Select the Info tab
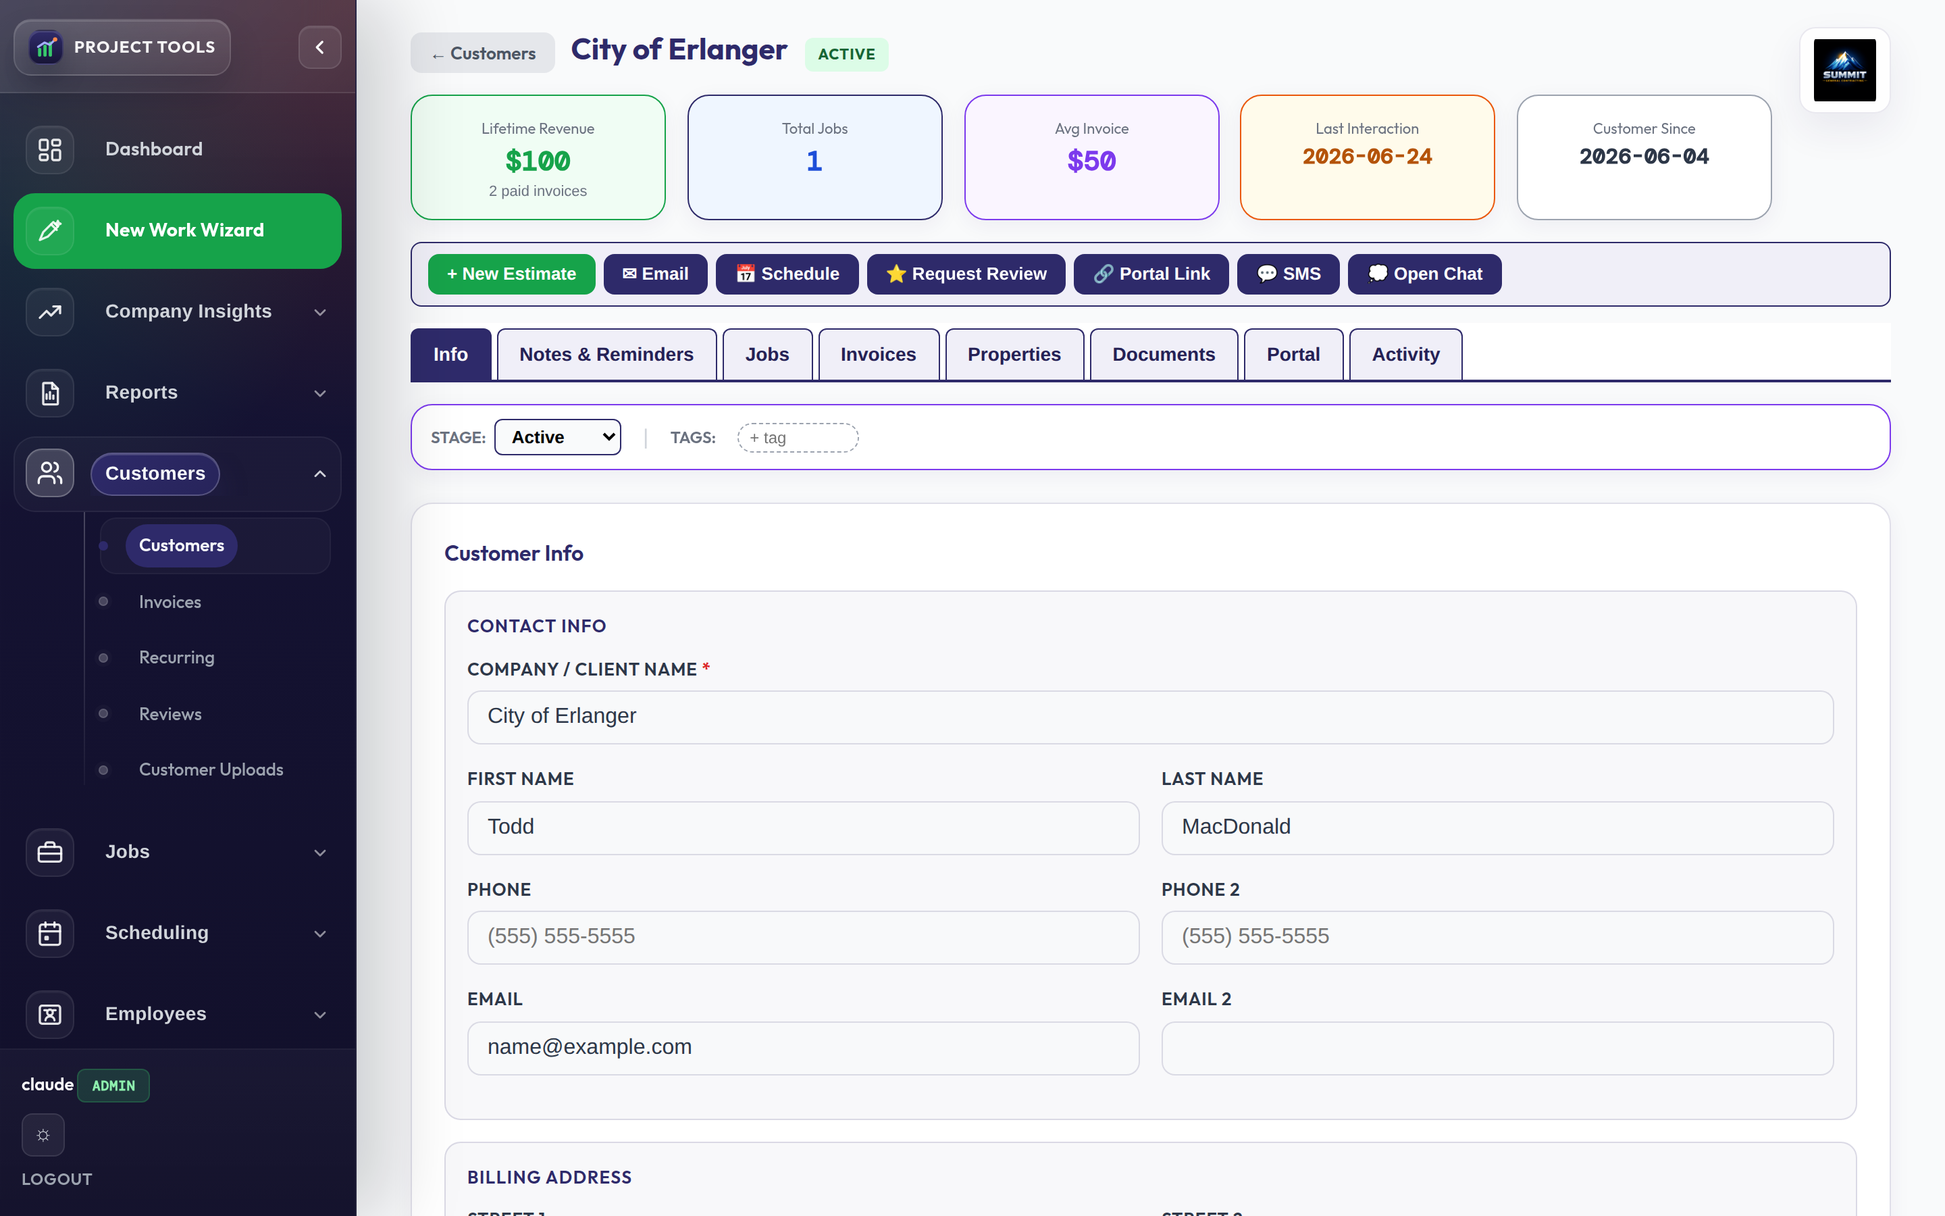Image resolution: width=1945 pixels, height=1216 pixels. (451, 355)
